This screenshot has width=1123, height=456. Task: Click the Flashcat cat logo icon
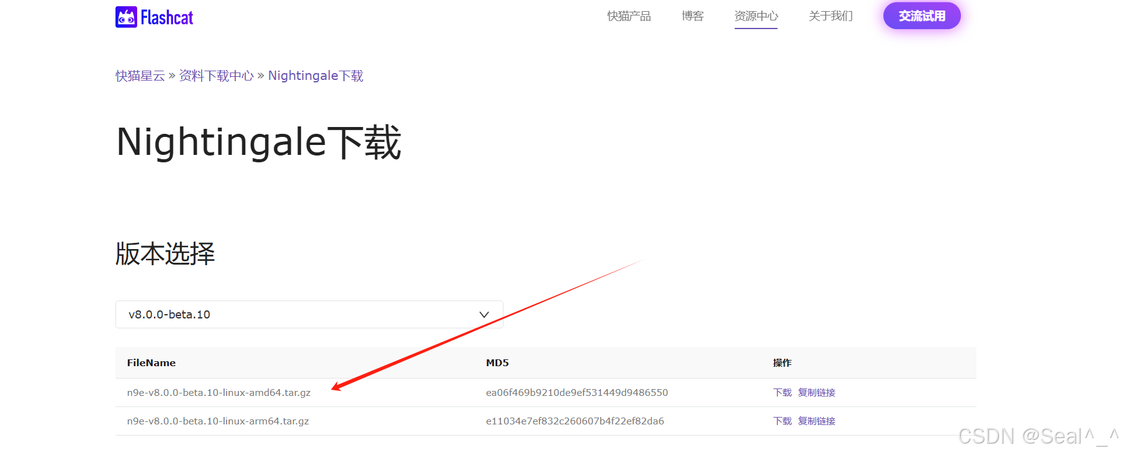click(x=126, y=17)
